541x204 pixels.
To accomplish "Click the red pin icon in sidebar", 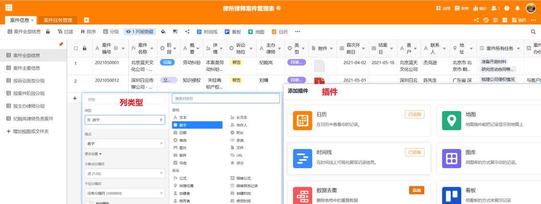I will [61, 44].
